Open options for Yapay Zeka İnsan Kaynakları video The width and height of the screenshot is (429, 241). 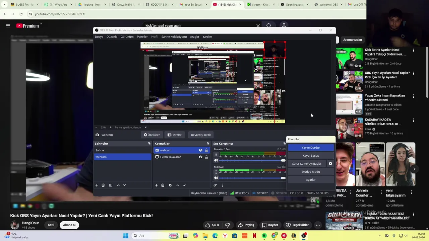(x=413, y=96)
